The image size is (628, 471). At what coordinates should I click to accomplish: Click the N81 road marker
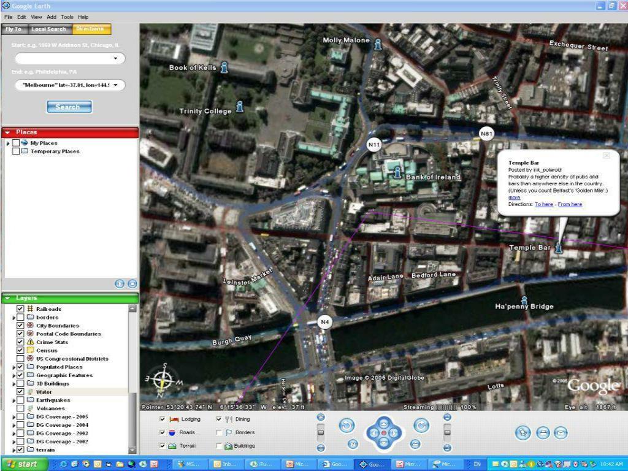[486, 133]
